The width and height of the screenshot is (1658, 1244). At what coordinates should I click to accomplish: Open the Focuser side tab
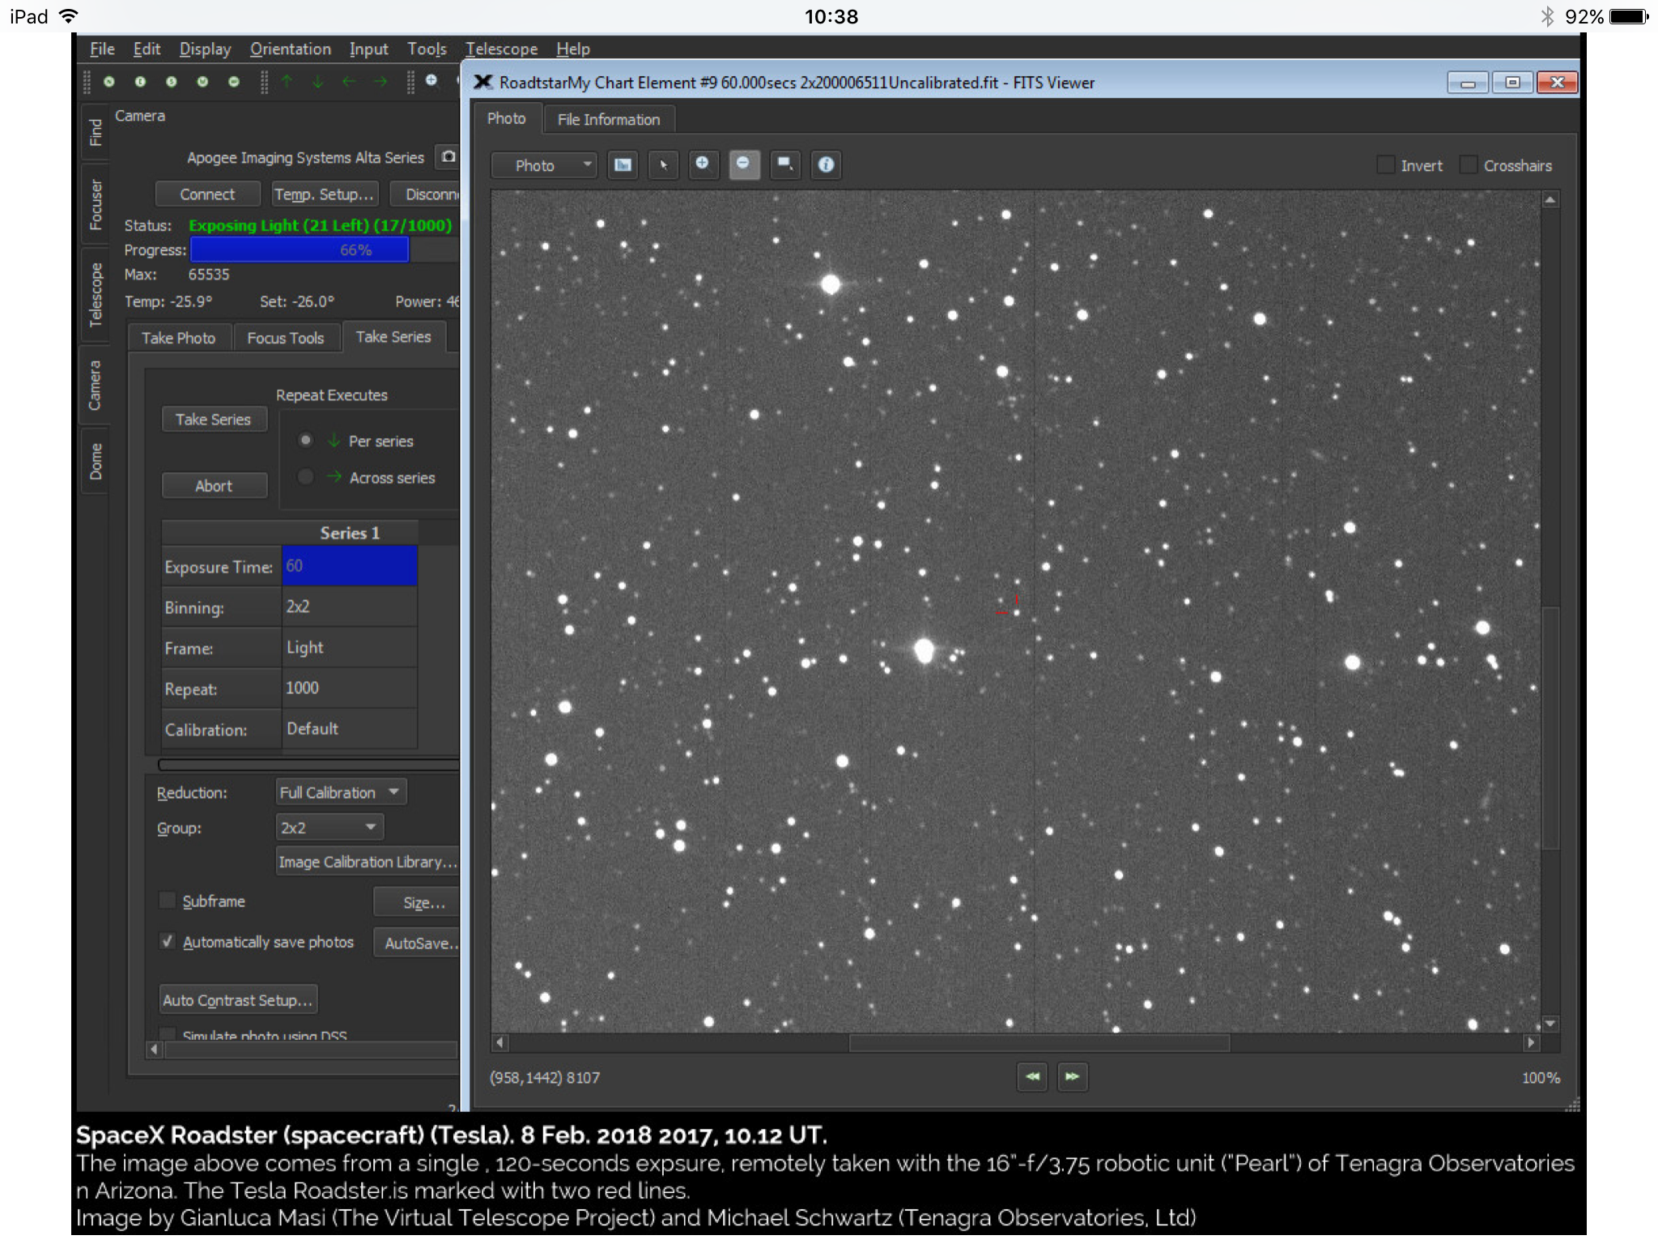[x=96, y=204]
